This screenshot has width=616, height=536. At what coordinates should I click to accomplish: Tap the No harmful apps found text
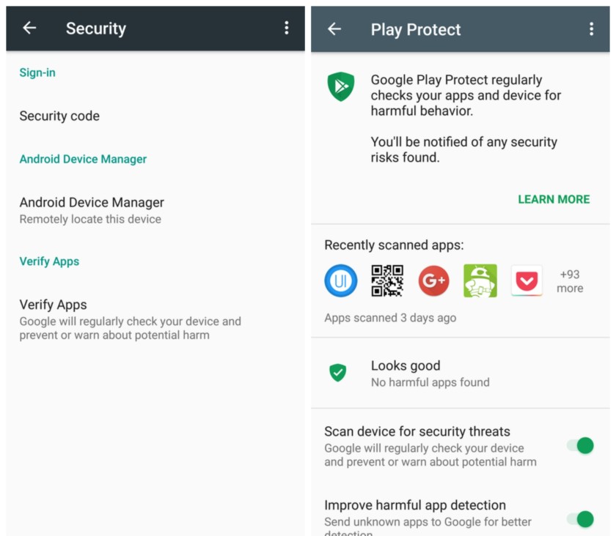430,382
